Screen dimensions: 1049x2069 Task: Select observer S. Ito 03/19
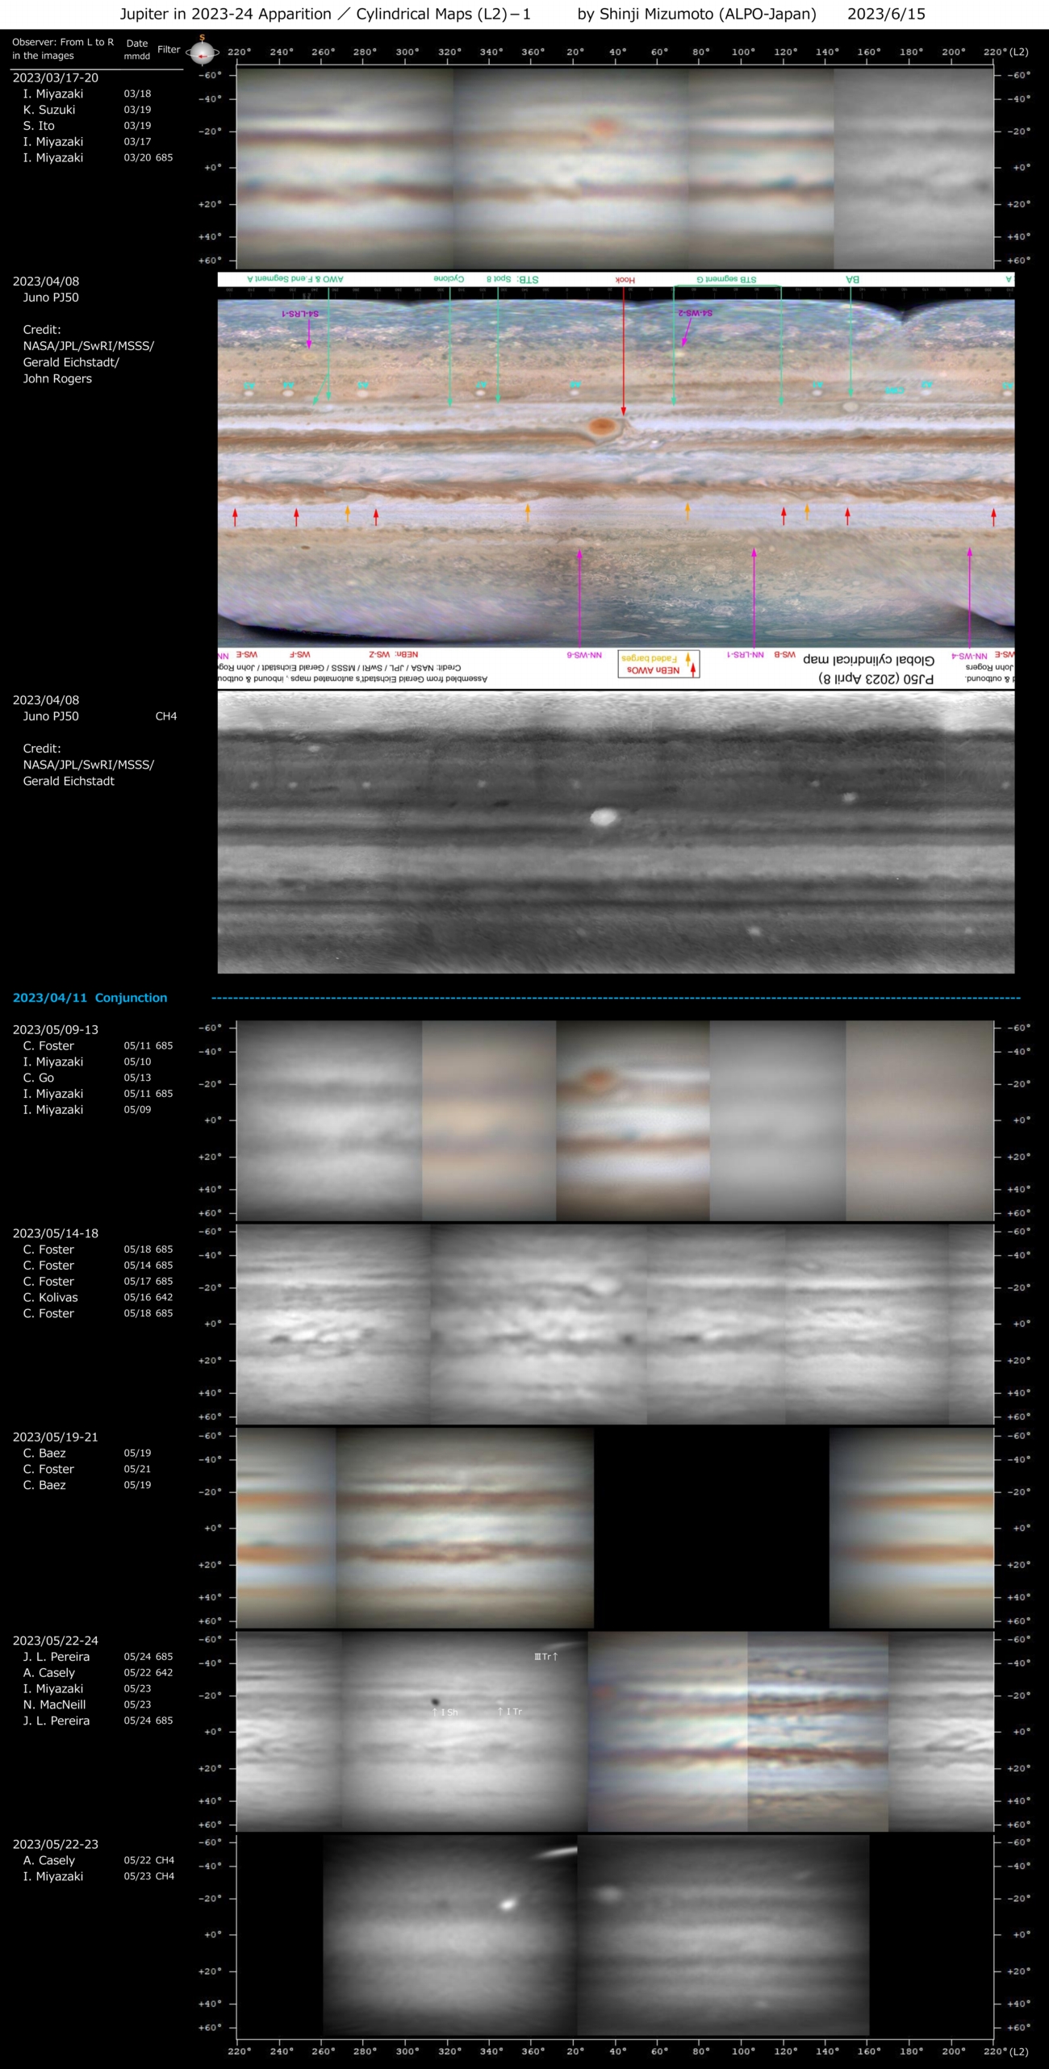click(86, 126)
